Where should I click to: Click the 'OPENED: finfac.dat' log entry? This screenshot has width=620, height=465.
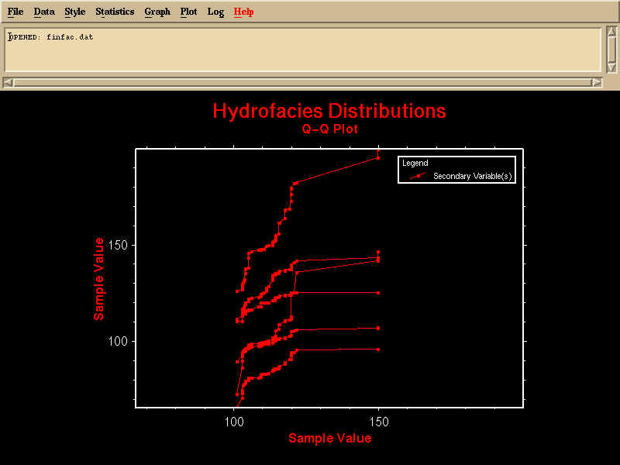(x=50, y=37)
